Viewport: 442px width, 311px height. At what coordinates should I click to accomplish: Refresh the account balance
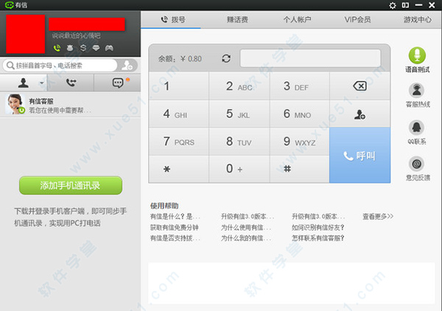226,59
